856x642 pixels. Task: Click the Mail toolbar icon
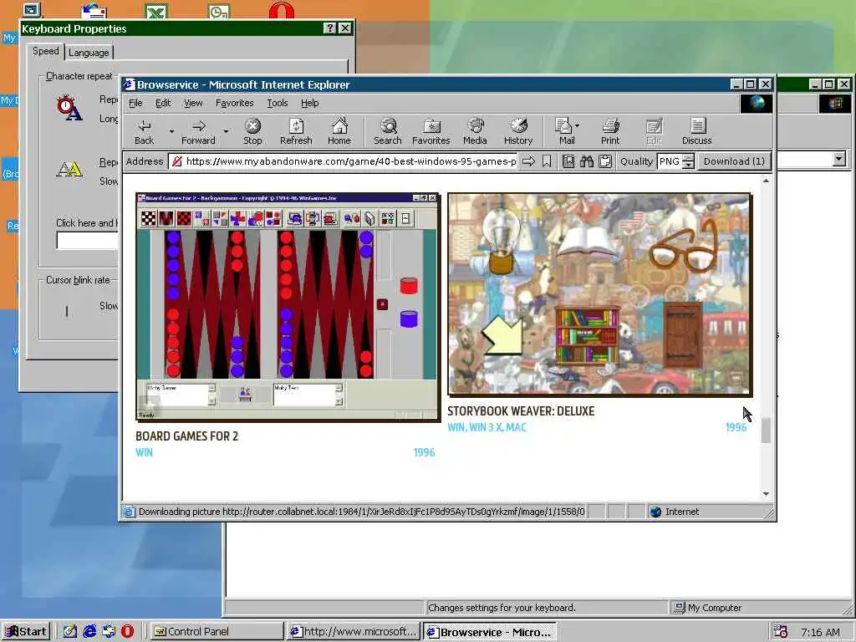click(564, 131)
